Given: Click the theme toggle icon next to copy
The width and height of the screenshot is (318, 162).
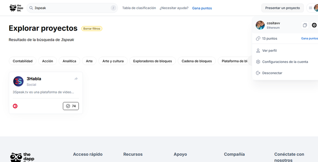Looking at the screenshot, I should (314, 25).
